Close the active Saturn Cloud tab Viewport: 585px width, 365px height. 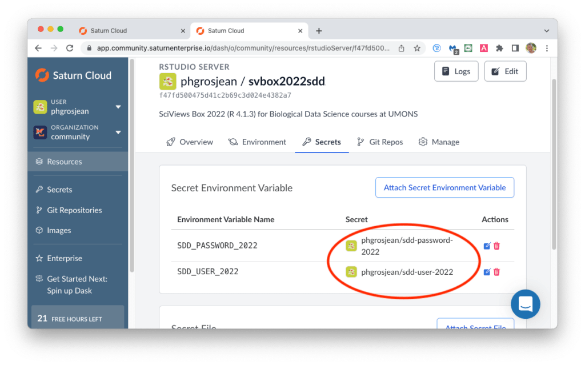[x=300, y=31]
